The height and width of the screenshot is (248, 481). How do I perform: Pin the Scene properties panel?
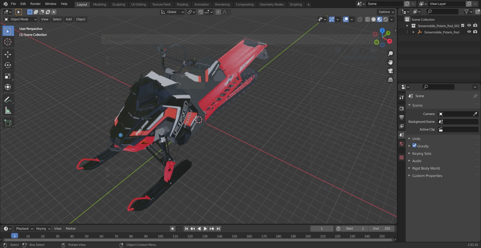coord(475,96)
